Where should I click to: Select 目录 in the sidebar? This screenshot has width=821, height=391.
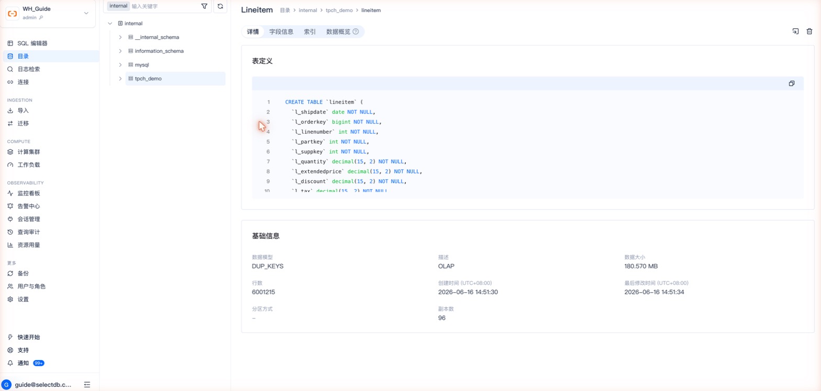pyautogui.click(x=50, y=56)
